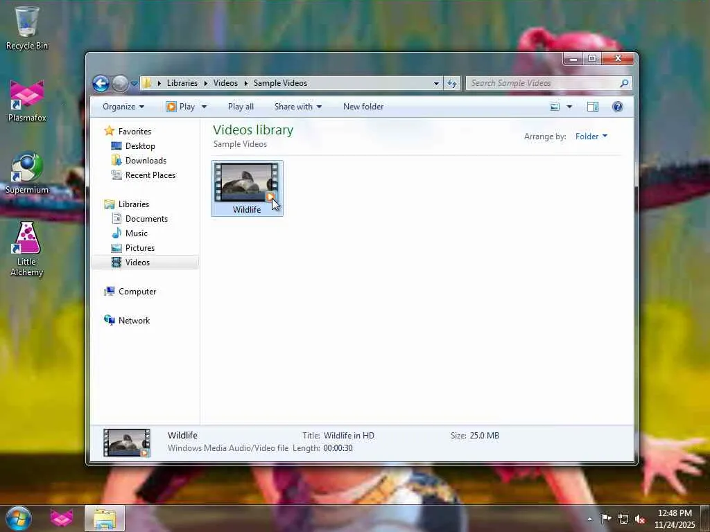
Task: Change your view using the view icon
Action: pos(555,107)
